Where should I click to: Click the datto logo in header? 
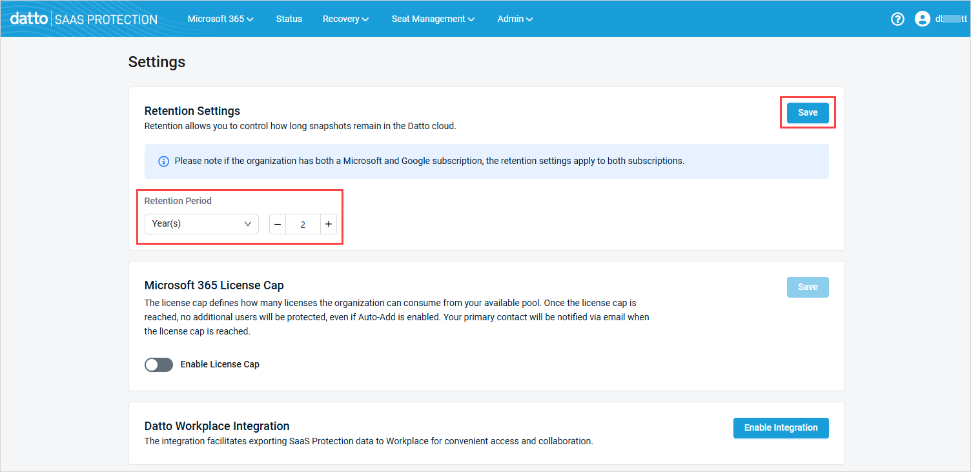coord(28,19)
